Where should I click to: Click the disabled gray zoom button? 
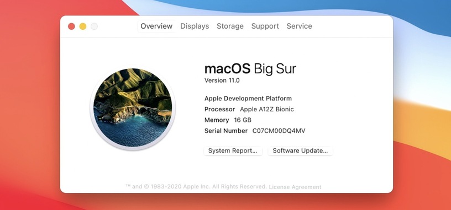coord(94,26)
